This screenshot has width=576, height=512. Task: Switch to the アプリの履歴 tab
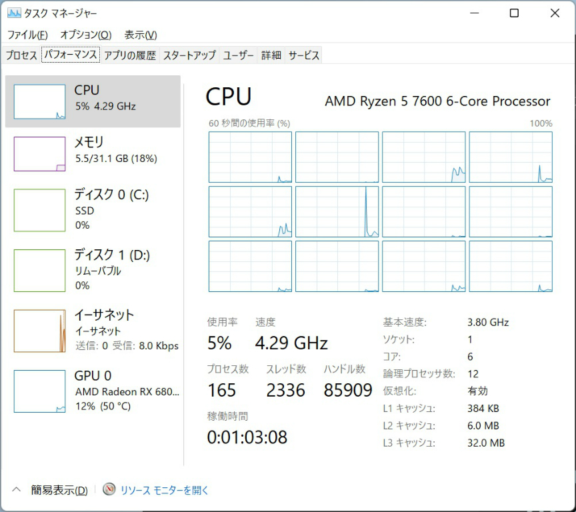(x=129, y=55)
